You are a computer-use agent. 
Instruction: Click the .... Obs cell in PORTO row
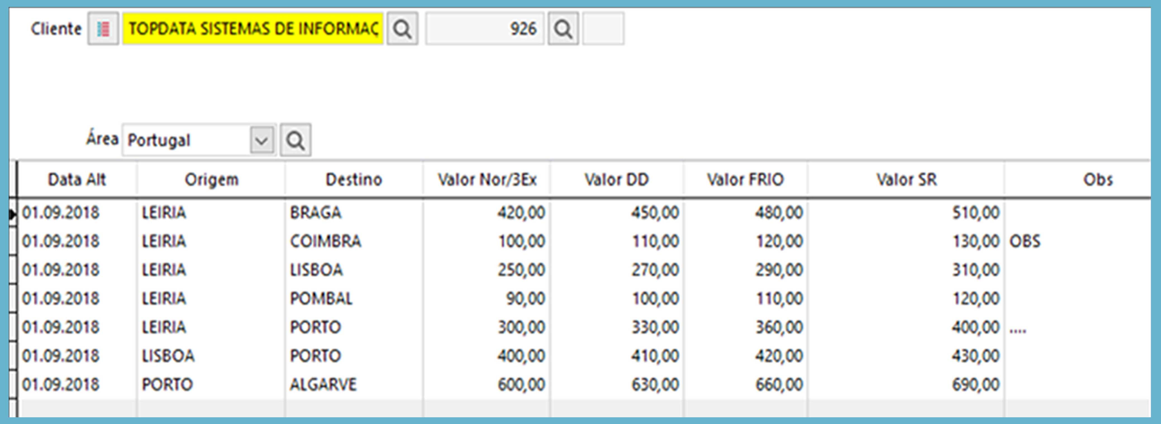[x=1078, y=327]
